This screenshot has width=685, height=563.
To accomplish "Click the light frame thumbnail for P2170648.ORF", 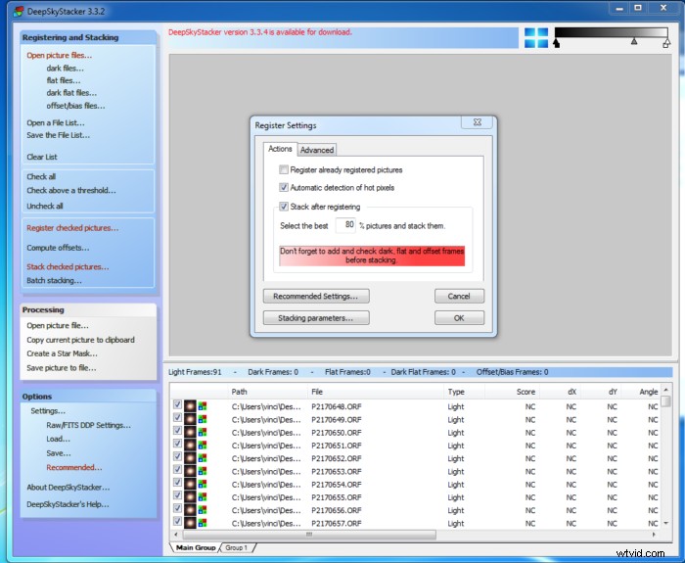I will pos(190,405).
